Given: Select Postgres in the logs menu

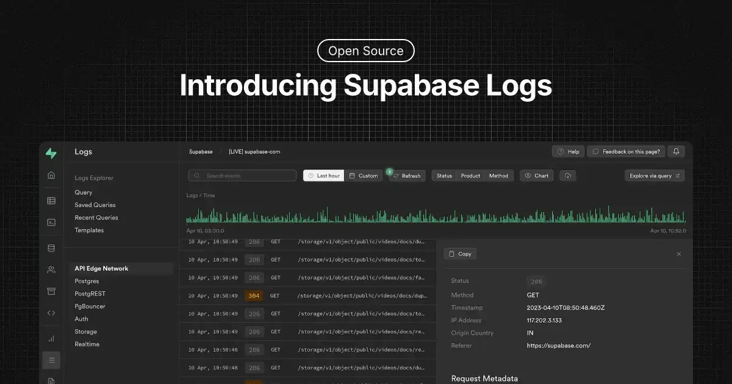Looking at the screenshot, I should 87,281.
